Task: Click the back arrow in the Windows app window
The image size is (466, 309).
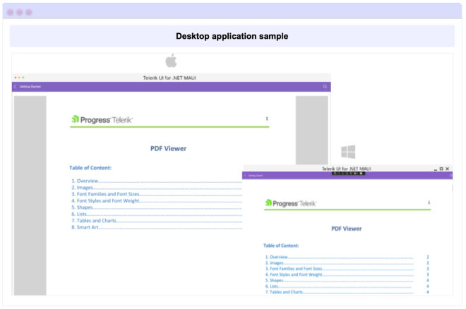Action: pyautogui.click(x=245, y=176)
